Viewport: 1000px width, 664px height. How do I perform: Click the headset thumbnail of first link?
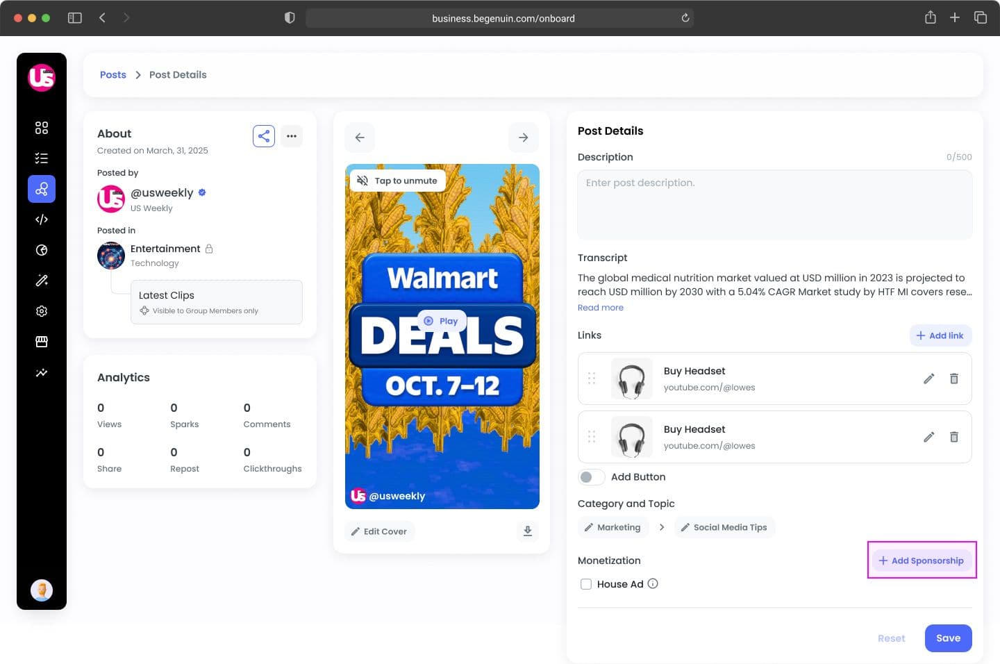pos(632,379)
